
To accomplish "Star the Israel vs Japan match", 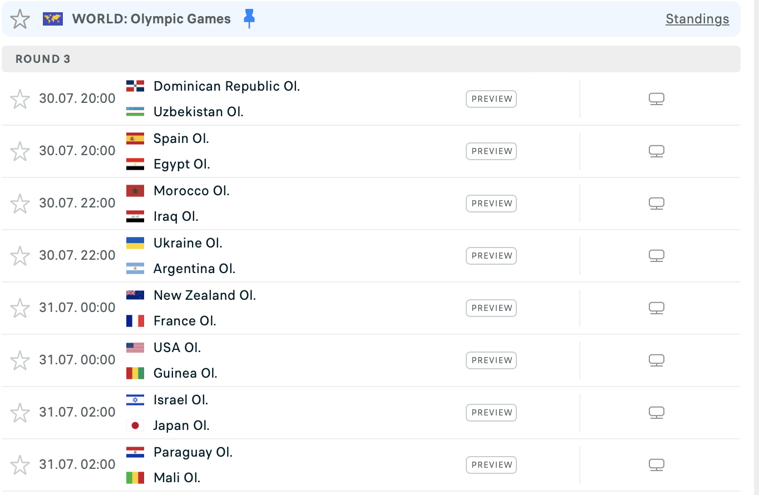I will pos(20,413).
